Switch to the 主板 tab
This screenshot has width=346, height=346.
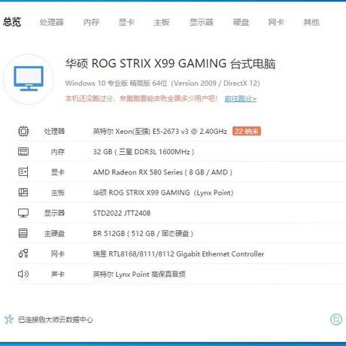[162, 23]
